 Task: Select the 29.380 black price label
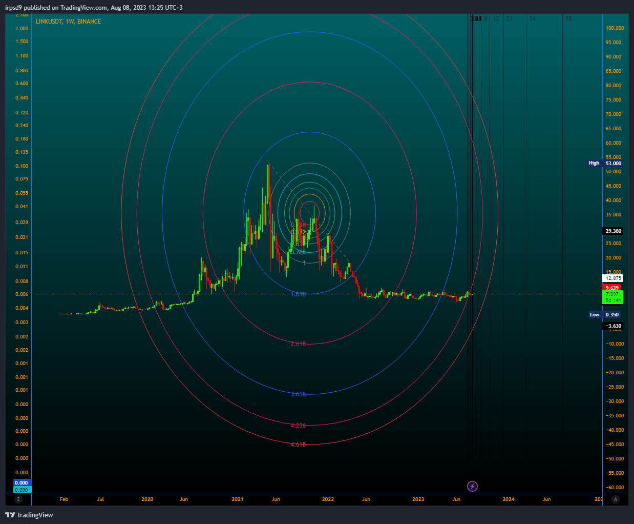click(x=613, y=231)
